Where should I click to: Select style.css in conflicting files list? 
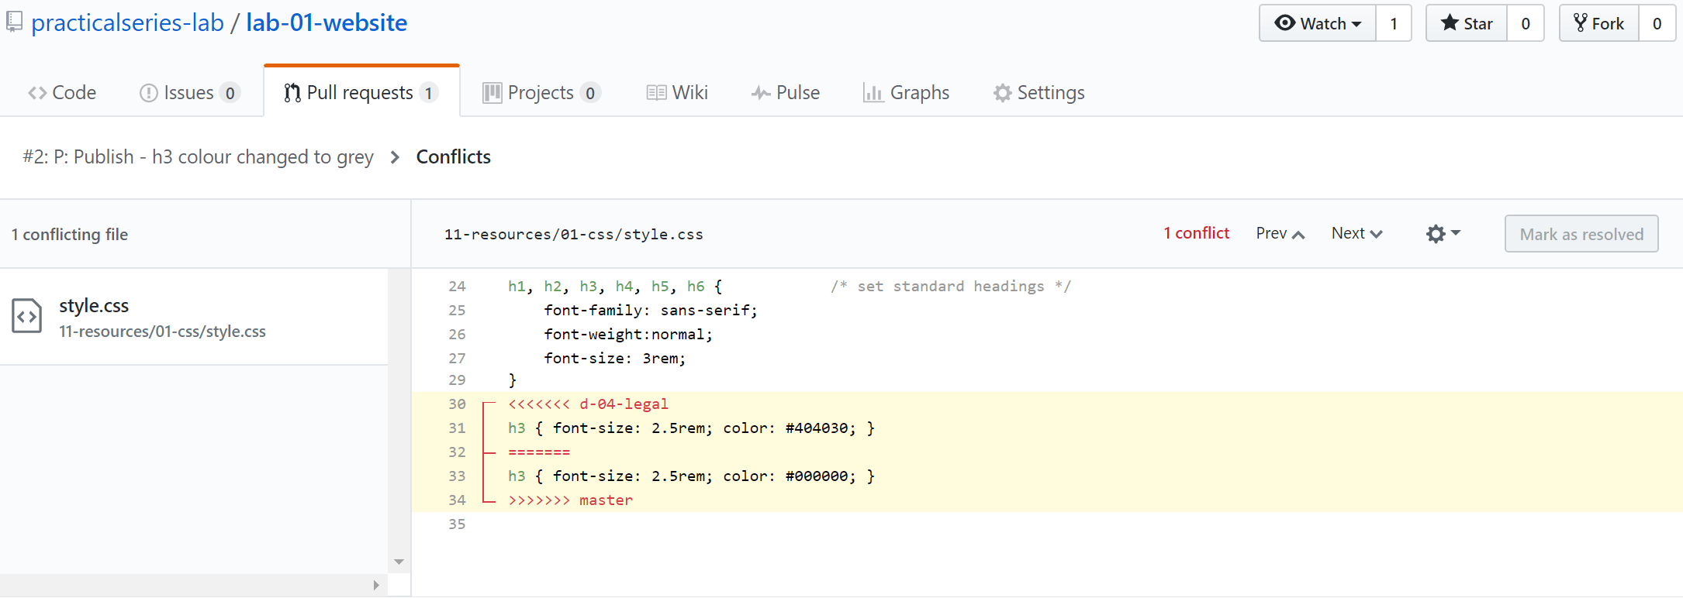coord(194,317)
